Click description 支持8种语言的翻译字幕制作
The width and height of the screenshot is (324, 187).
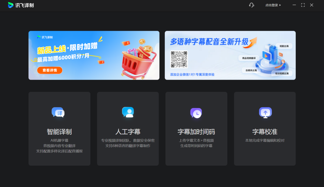coord(128,146)
